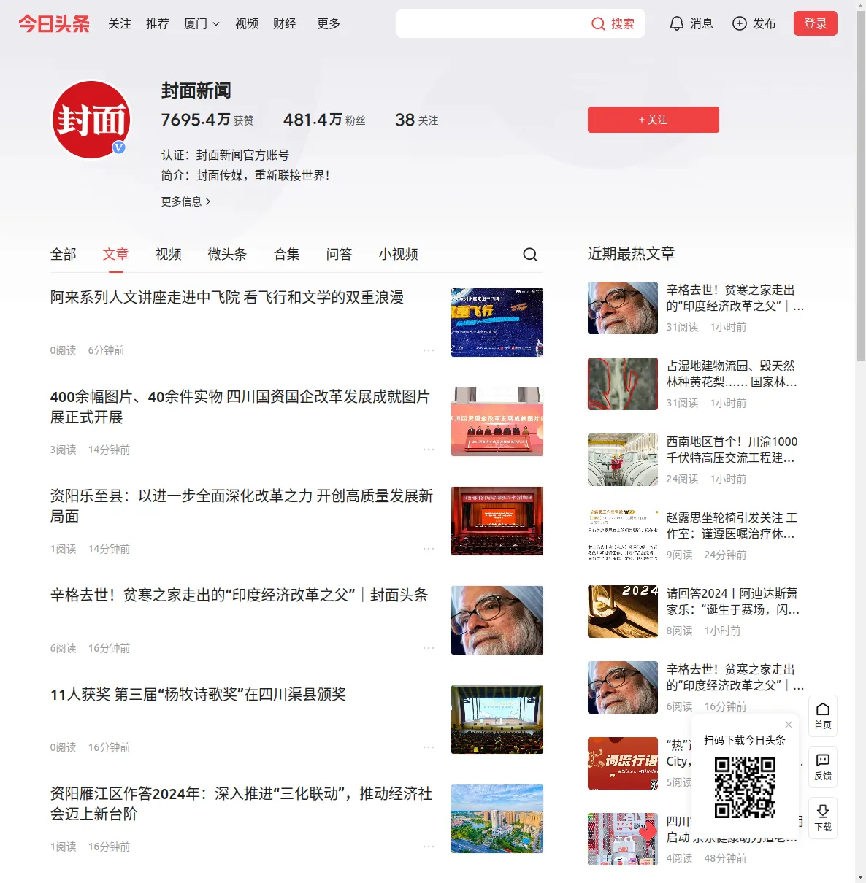
Task: Expand 更多信息 account details
Action: 186,201
